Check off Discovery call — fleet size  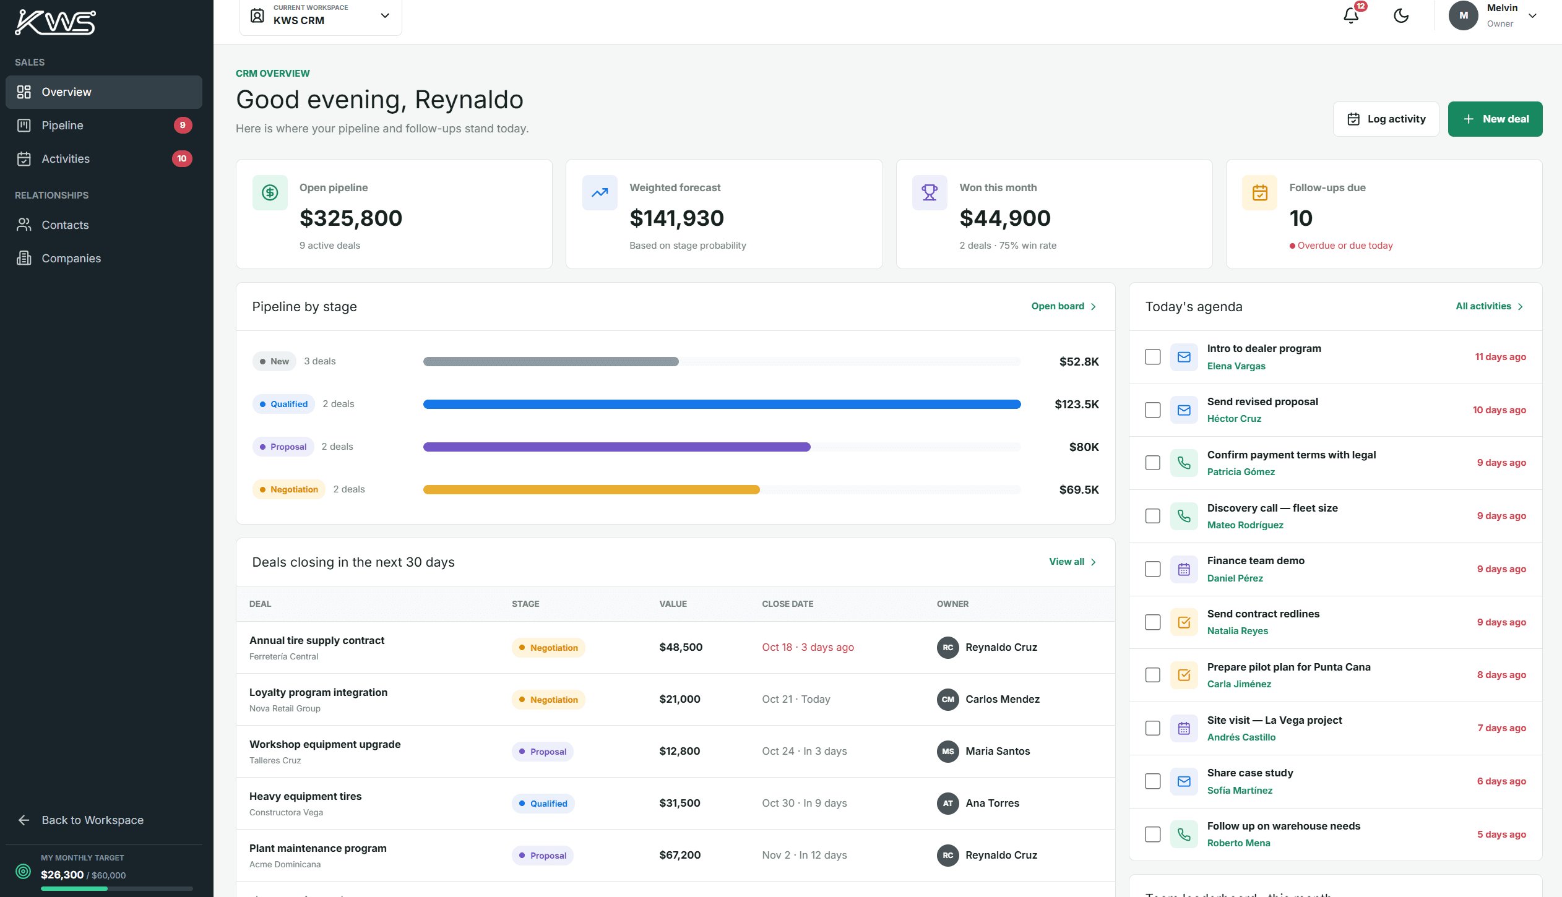click(x=1152, y=516)
